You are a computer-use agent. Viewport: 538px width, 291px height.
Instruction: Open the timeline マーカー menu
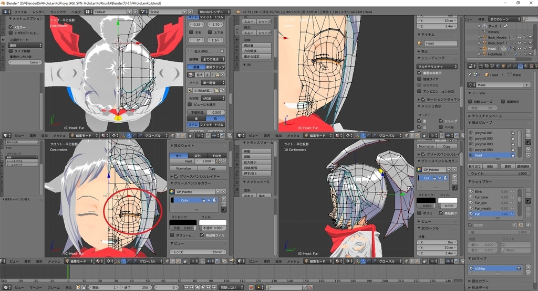click(x=35, y=287)
